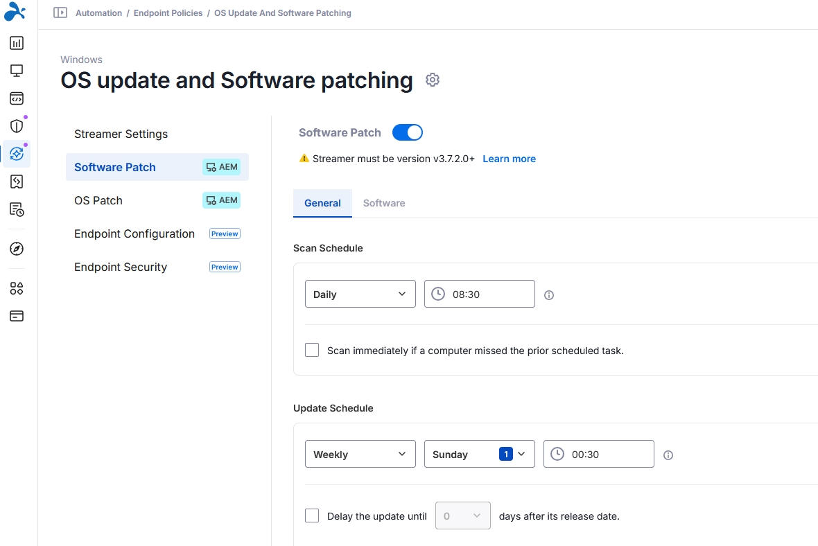This screenshot has width=818, height=546.
Task: Open the delay days dropdown showing 0
Action: [x=463, y=516]
